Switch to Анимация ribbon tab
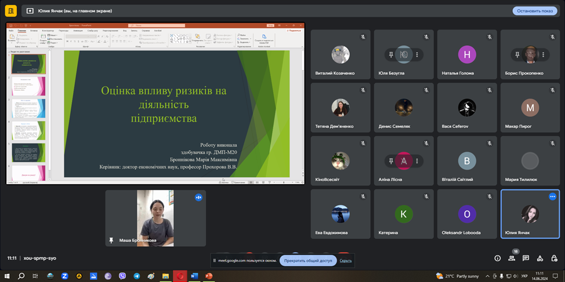Image resolution: width=565 pixels, height=282 pixels. coord(78,31)
